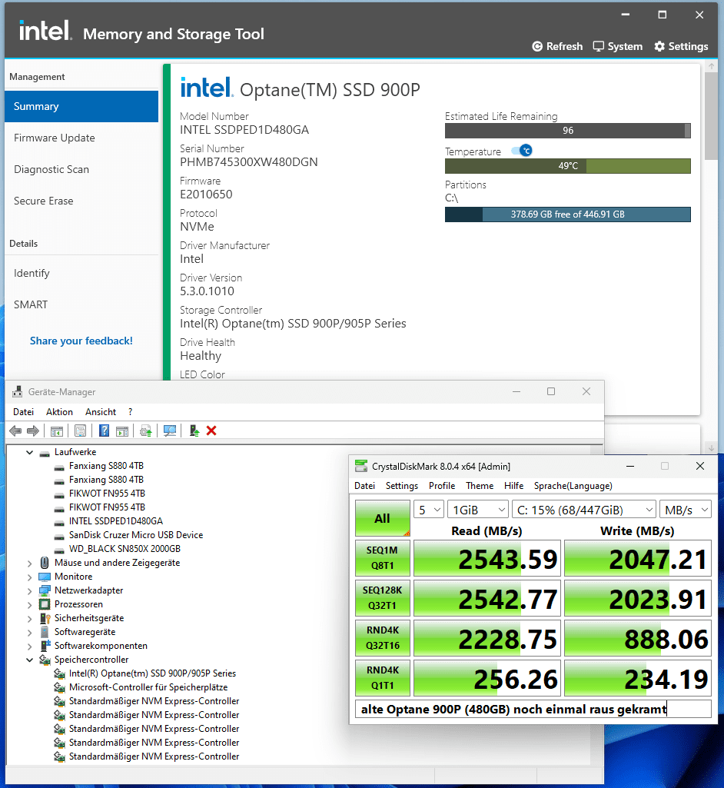Click the back arrow in Geräte-Manager toolbar

(15, 431)
